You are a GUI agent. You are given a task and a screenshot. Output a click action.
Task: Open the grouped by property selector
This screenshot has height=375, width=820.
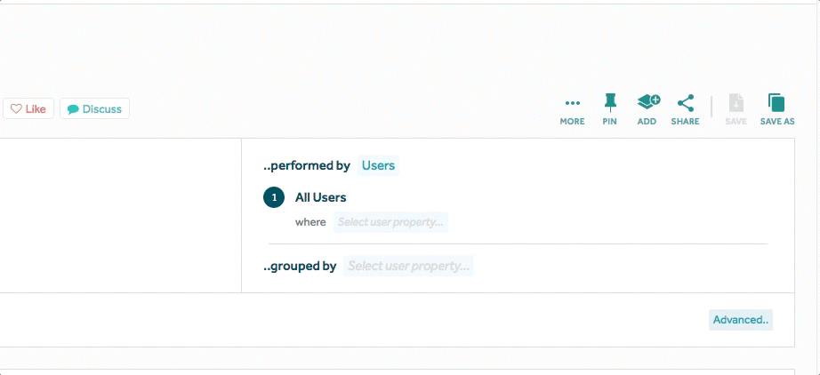(x=408, y=266)
